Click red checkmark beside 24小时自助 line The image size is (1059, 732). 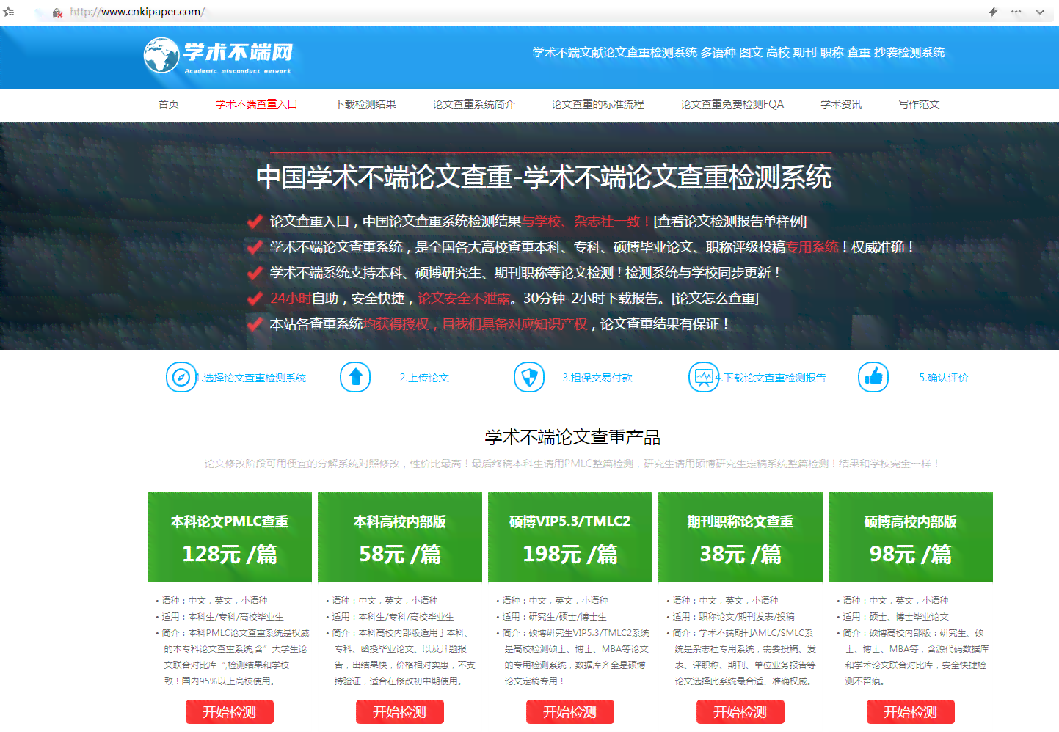tap(255, 299)
